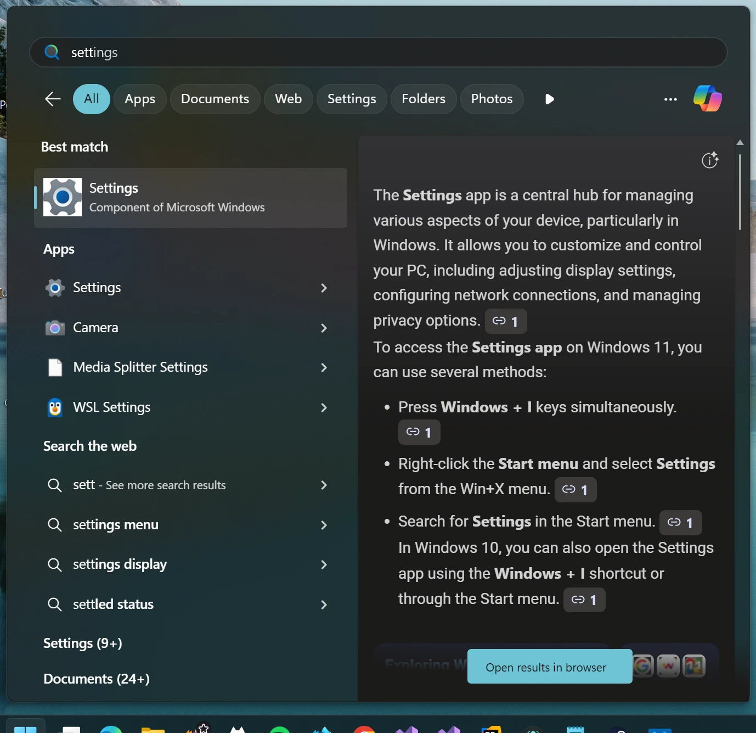The height and width of the screenshot is (733, 756).
Task: Click the Google source icon below the answer
Action: click(x=644, y=665)
